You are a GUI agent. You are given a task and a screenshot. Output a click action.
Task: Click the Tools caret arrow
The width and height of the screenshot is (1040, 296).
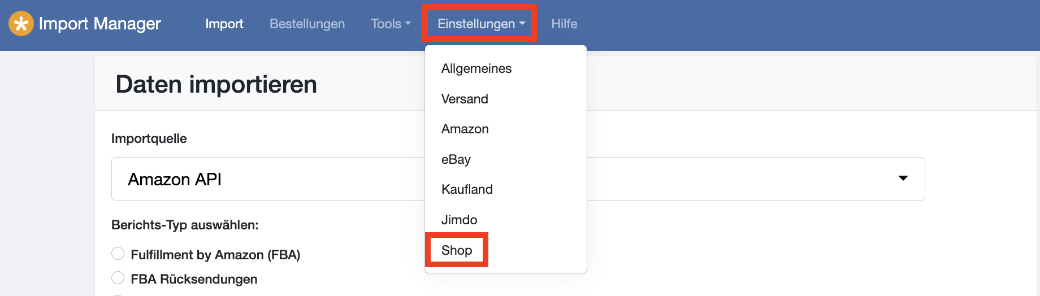(408, 24)
